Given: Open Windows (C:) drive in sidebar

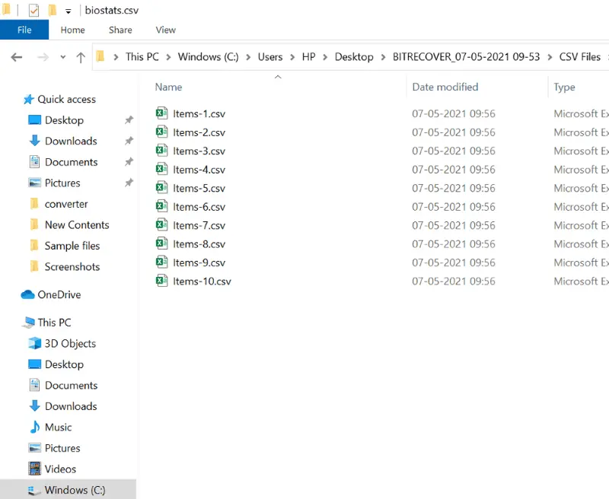Looking at the screenshot, I should pyautogui.click(x=75, y=490).
